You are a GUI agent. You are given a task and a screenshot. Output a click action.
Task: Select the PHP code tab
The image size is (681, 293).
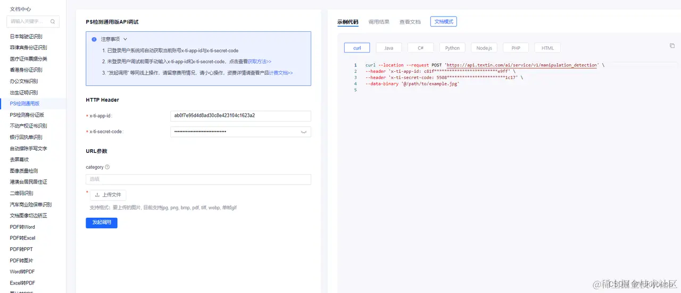(516, 48)
